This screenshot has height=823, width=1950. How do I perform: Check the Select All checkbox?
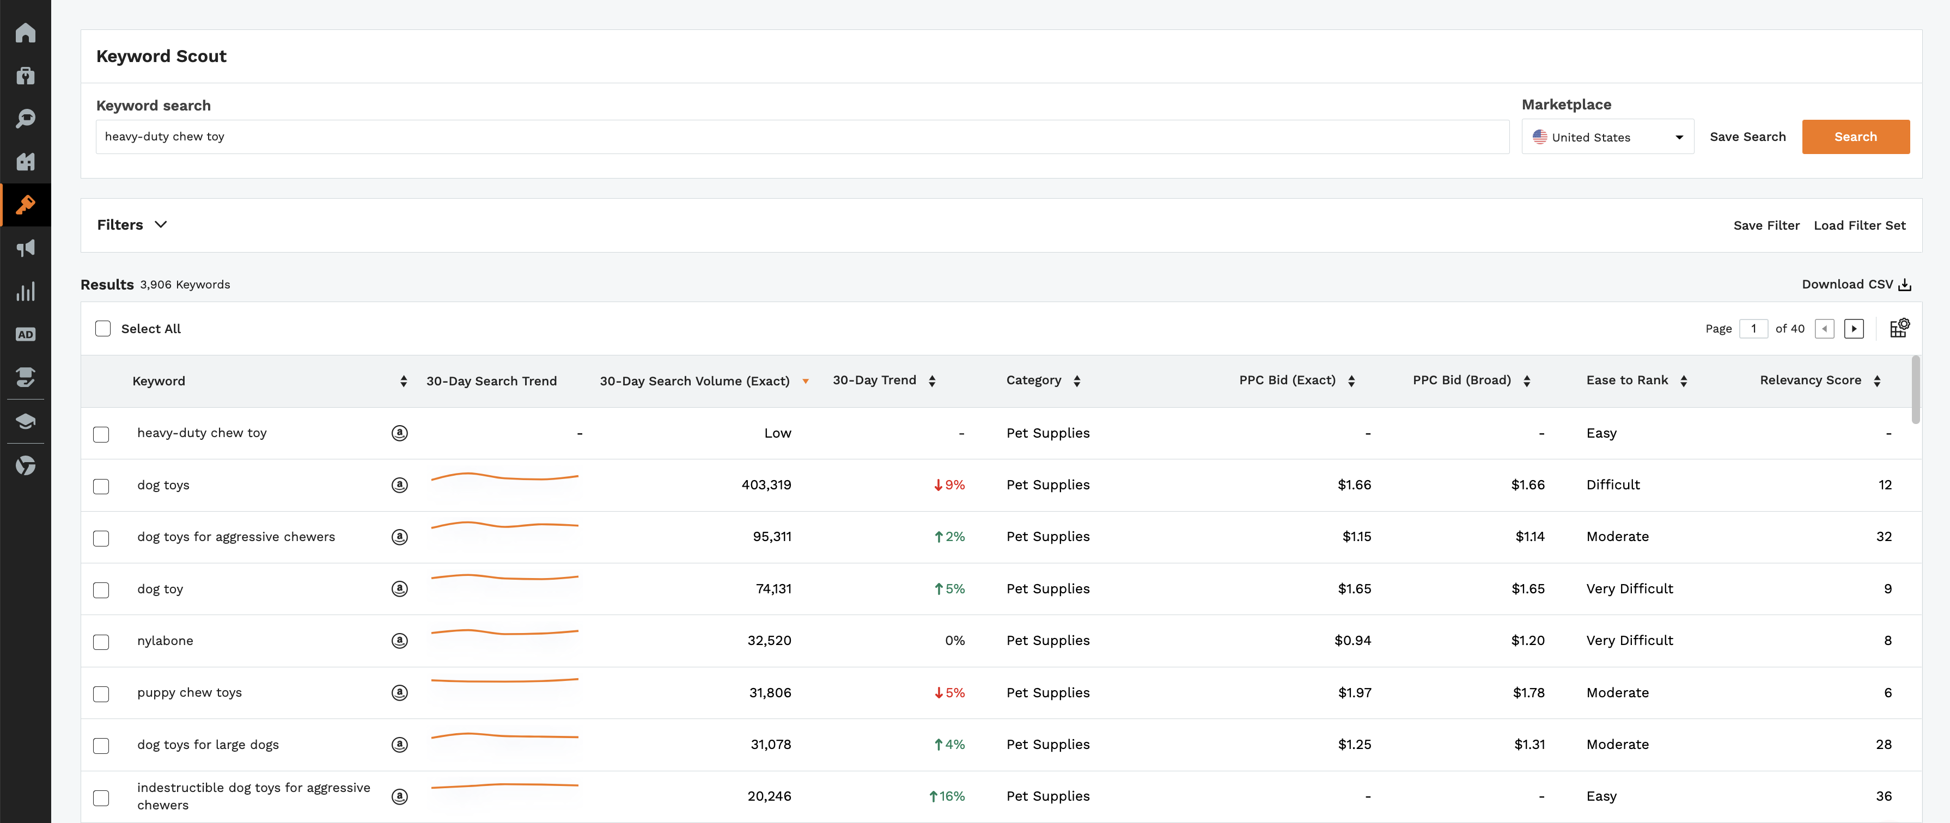point(103,328)
